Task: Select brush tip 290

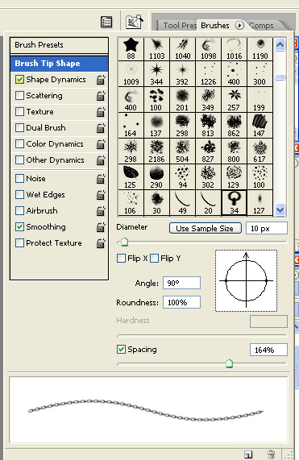Action: (x=156, y=177)
